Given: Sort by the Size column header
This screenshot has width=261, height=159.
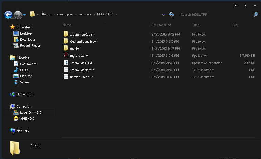Looking at the screenshot, I should [236, 25].
